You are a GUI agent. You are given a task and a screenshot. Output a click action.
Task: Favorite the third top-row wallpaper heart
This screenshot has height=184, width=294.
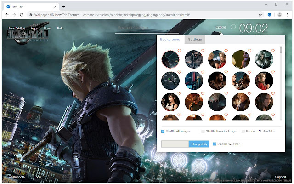click(226, 51)
